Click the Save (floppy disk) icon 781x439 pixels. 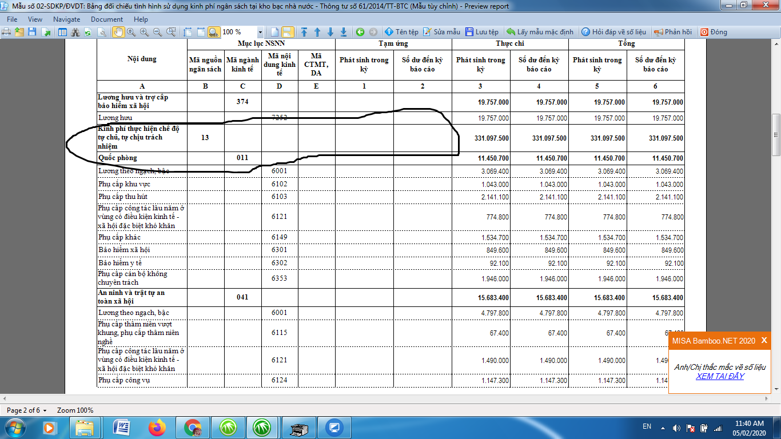[33, 32]
